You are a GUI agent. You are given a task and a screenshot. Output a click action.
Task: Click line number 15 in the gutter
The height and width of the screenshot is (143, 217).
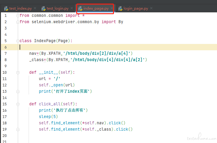5,104
